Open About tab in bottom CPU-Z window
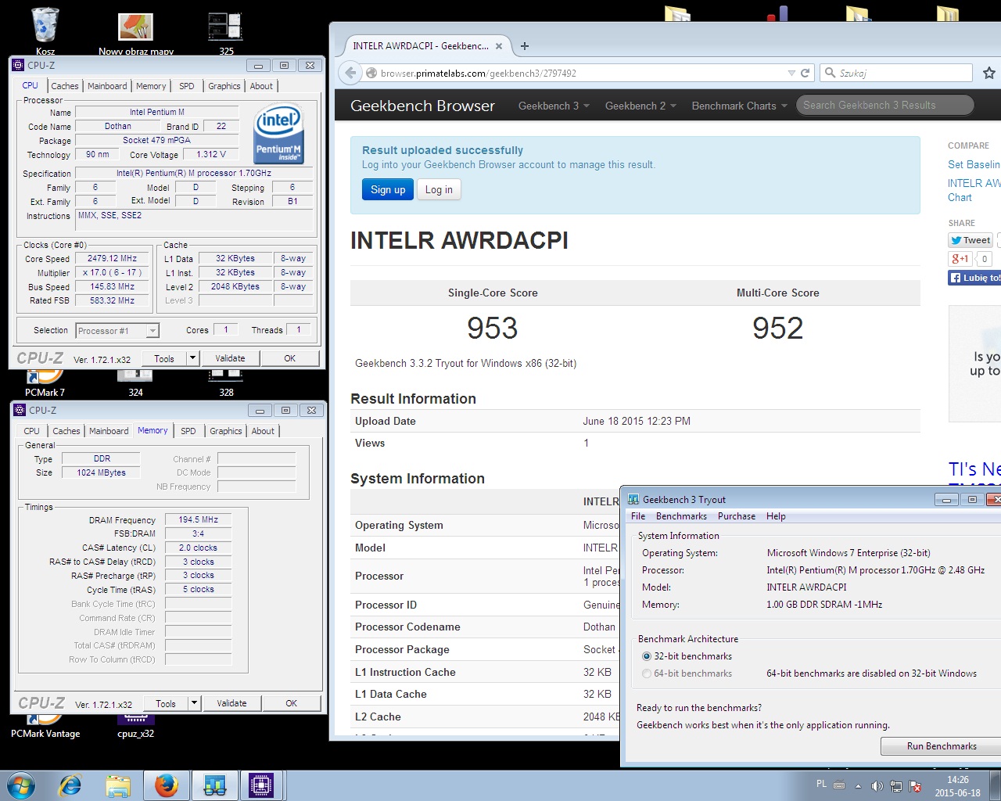 (x=263, y=431)
